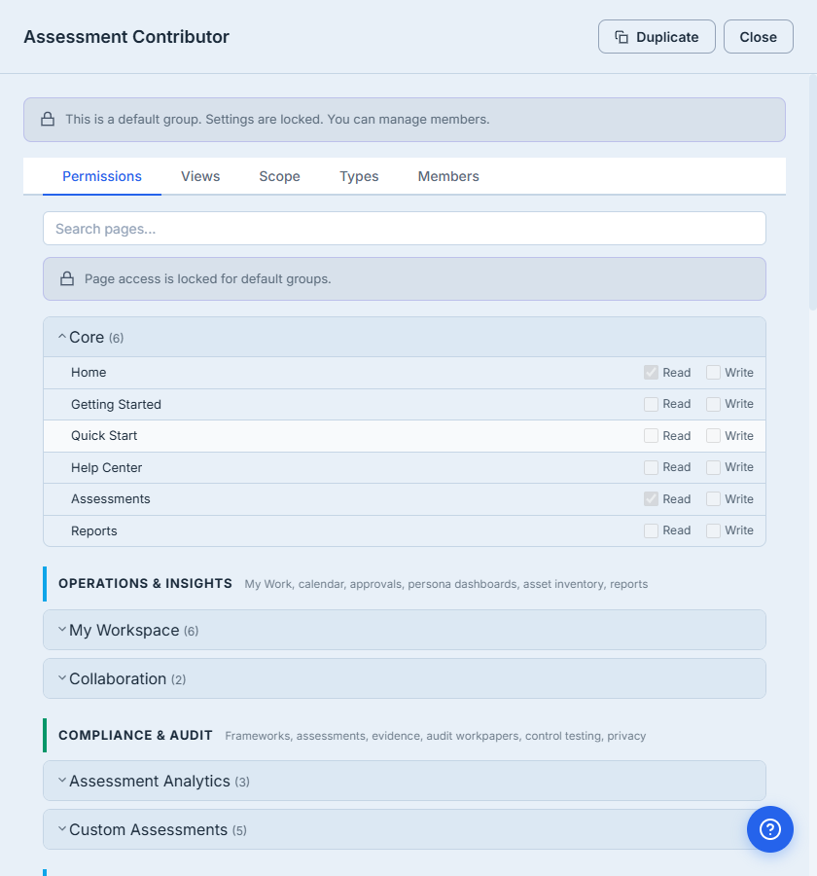
Task: Expand the My Workspace section
Action: pos(405,630)
